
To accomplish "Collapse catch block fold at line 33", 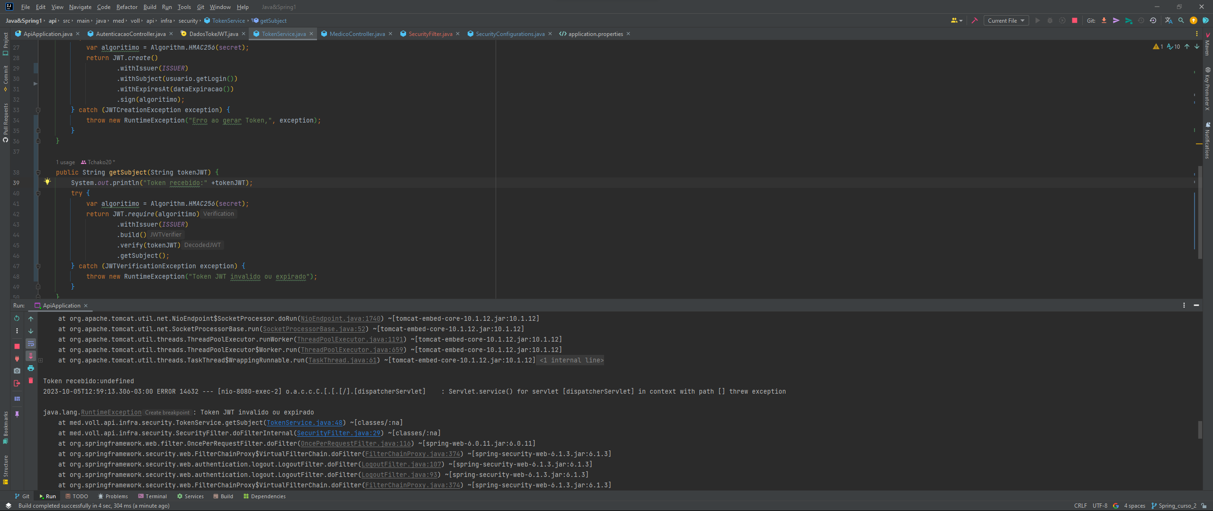I will tap(38, 110).
